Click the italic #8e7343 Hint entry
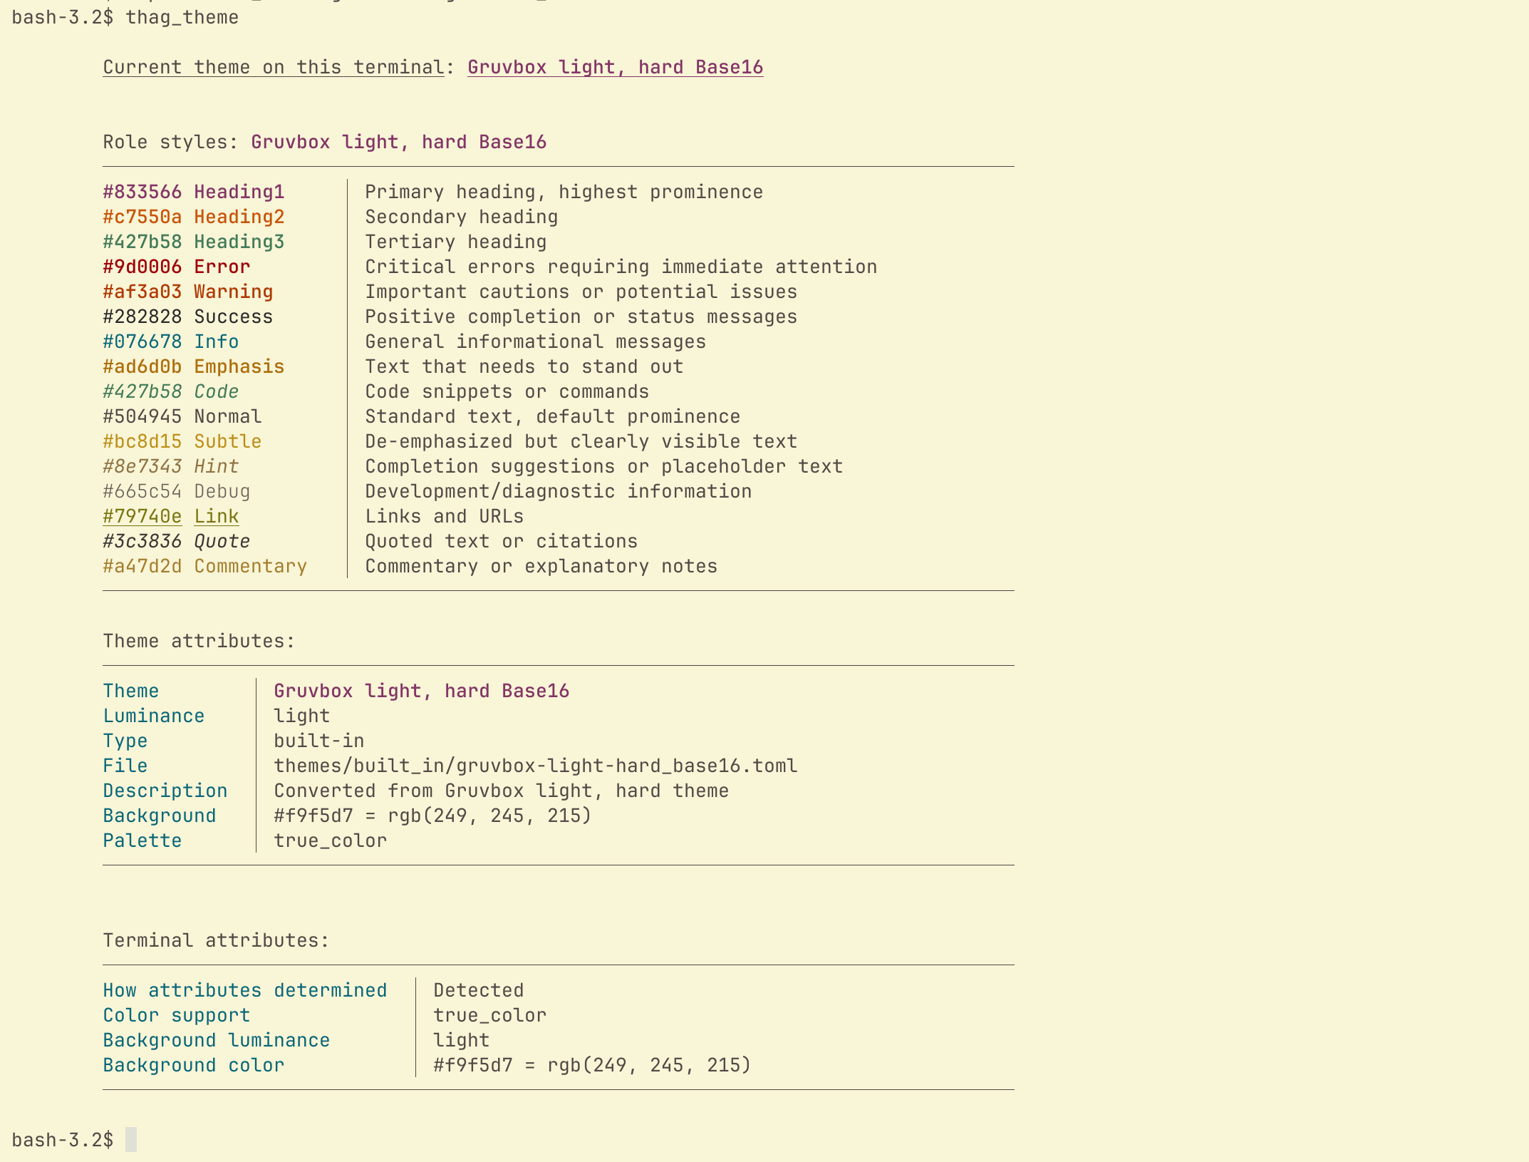 pos(170,466)
